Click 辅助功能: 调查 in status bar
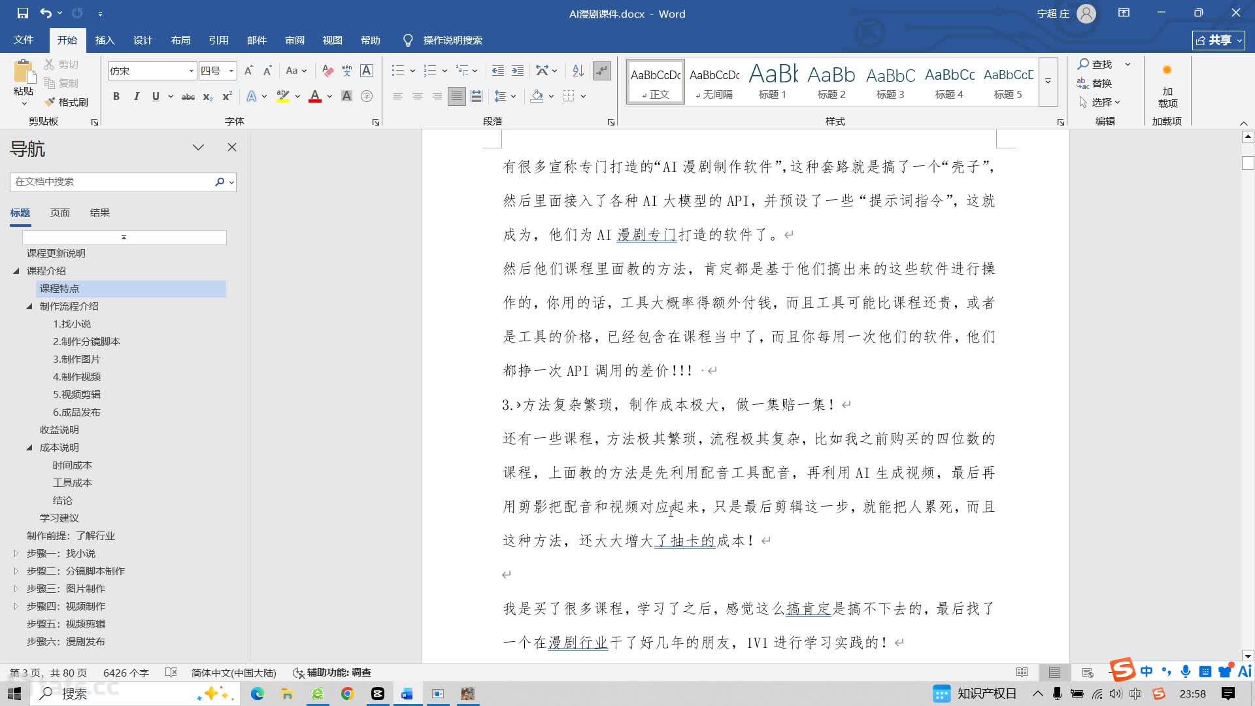The width and height of the screenshot is (1255, 706). coord(332,672)
